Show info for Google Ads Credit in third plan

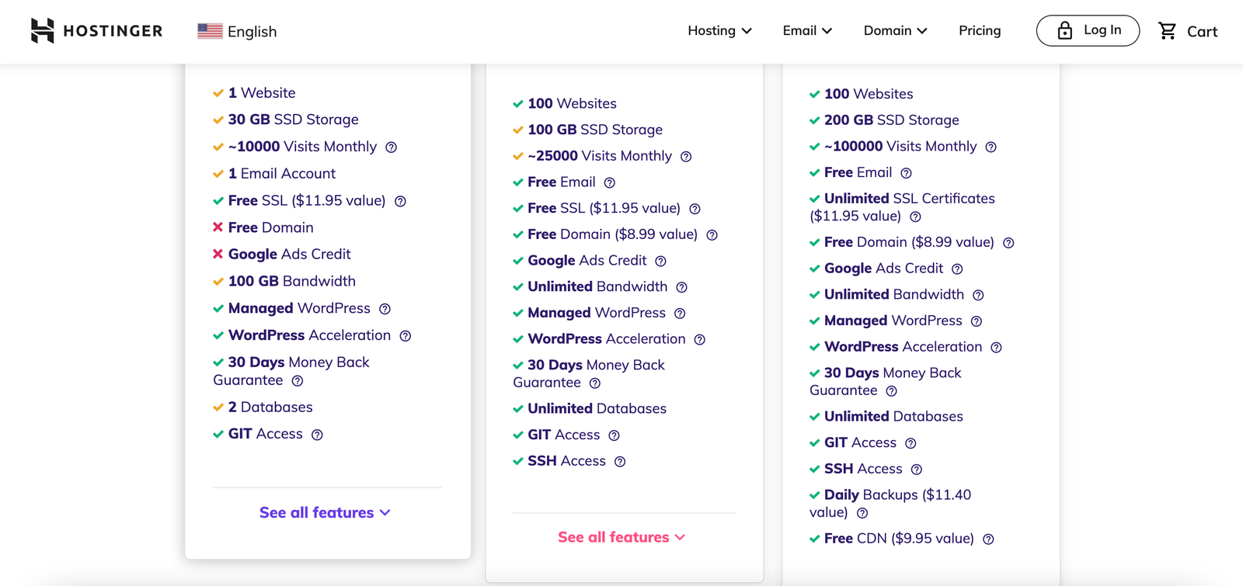tap(957, 269)
